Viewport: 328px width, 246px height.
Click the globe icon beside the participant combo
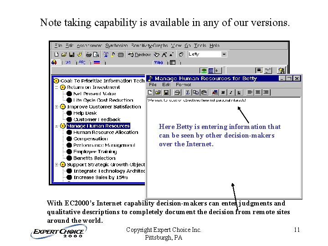[x=181, y=55]
